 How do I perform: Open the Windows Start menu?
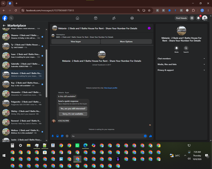tap(4, 155)
